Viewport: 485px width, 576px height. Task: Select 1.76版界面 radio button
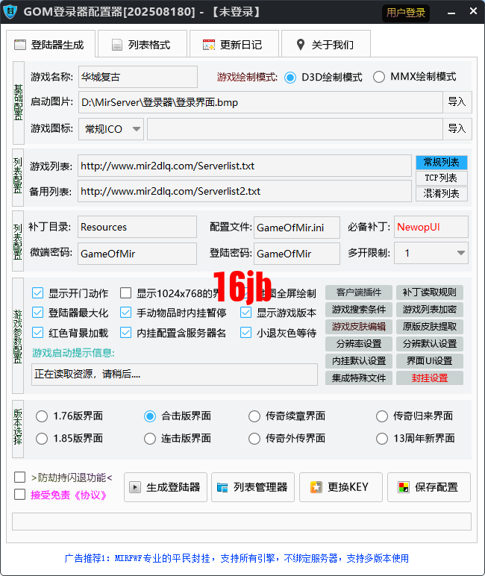coord(42,416)
